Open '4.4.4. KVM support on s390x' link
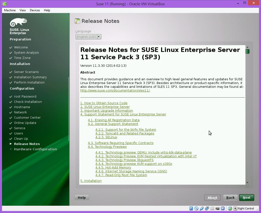Screen dimensions: 261x213 (134, 164)
